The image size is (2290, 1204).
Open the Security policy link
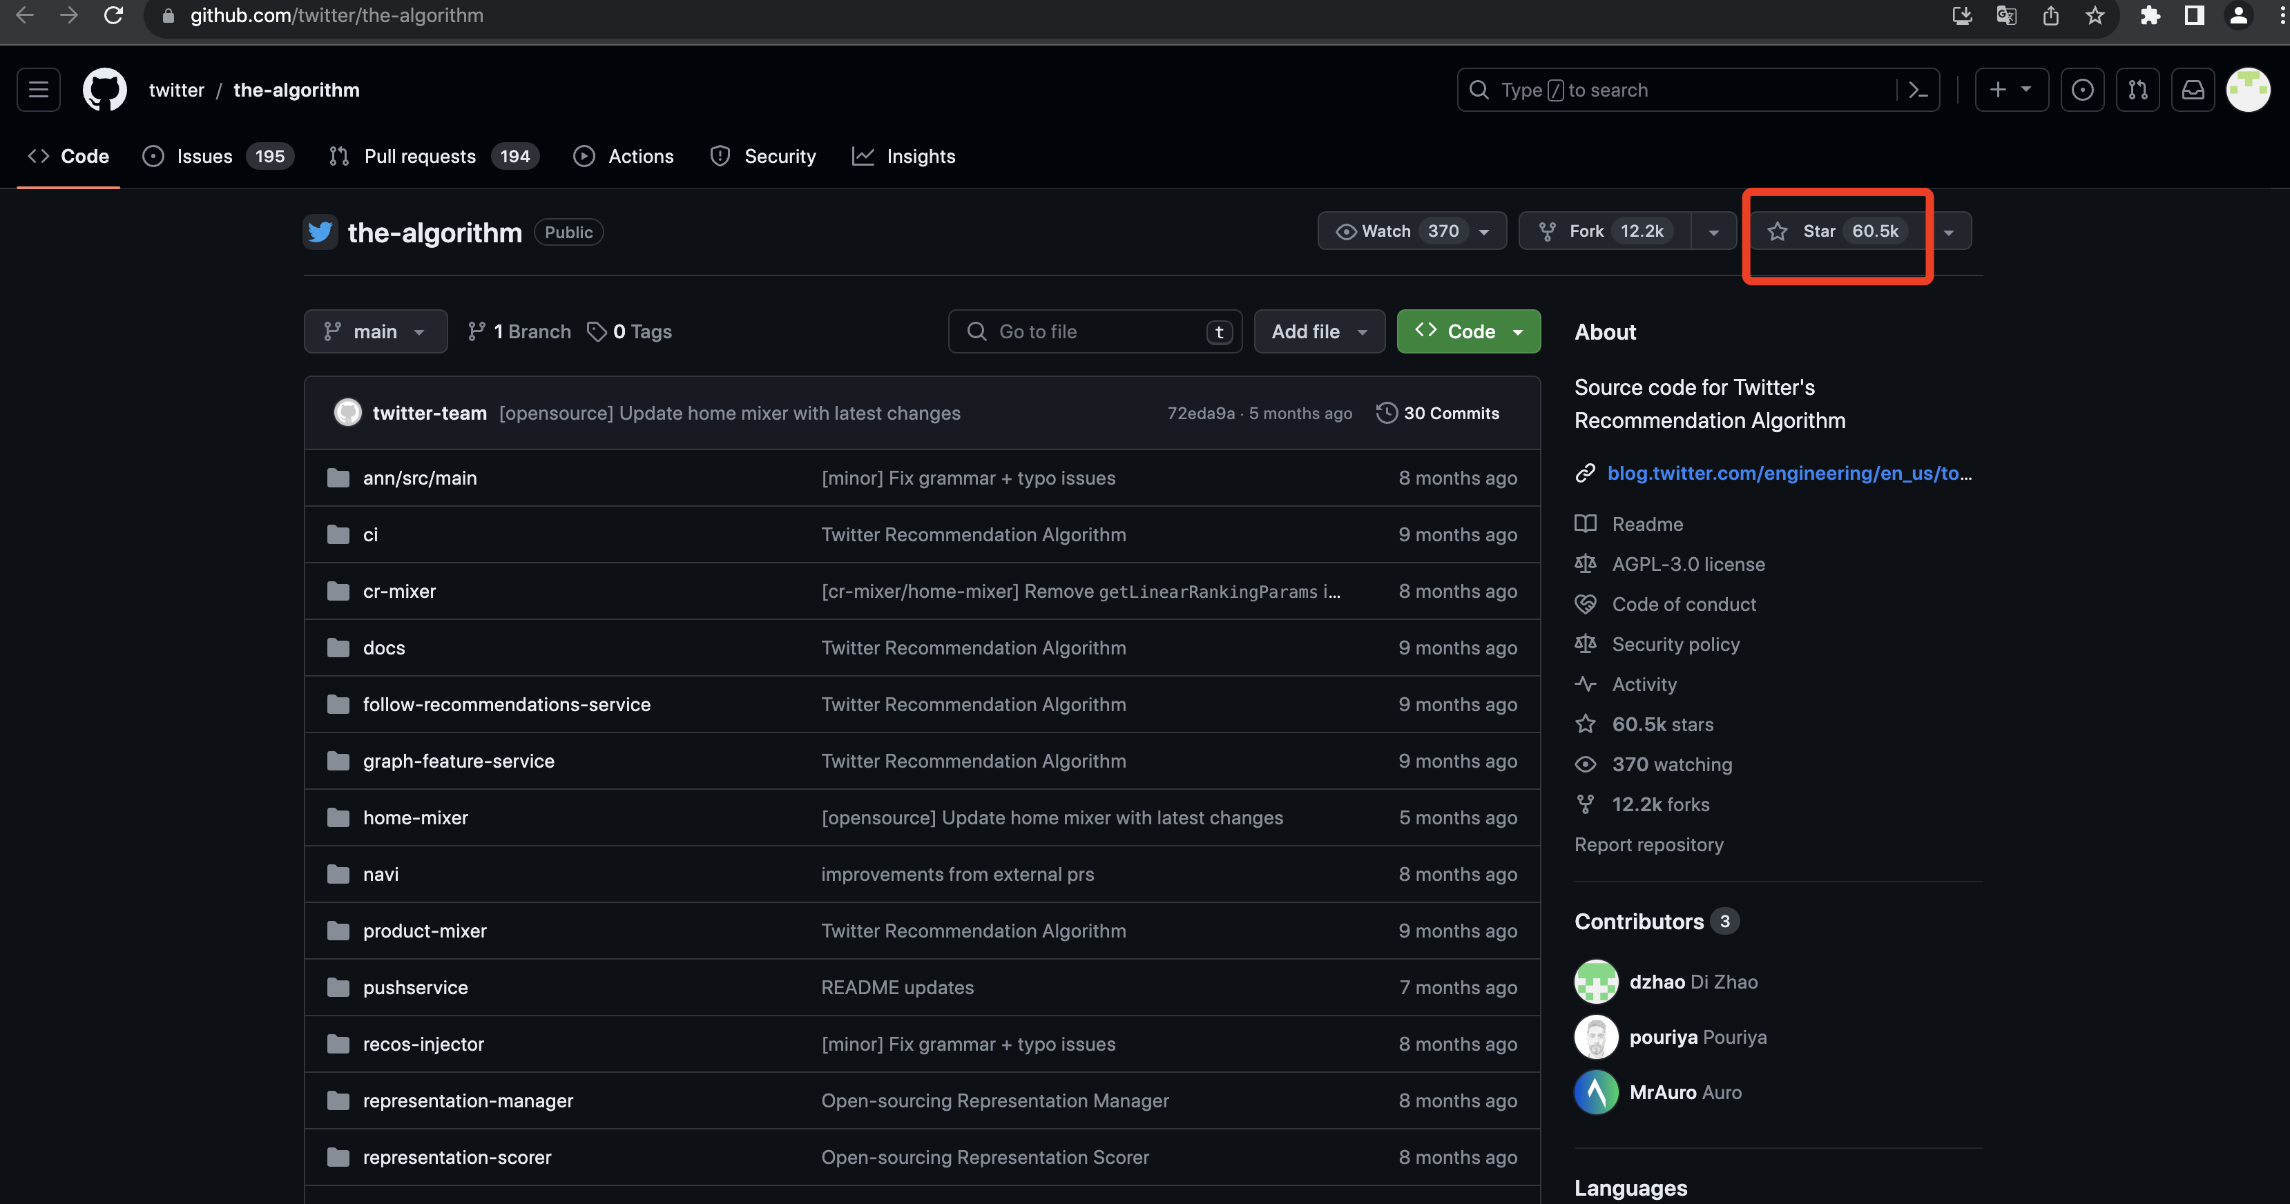pyautogui.click(x=1675, y=644)
